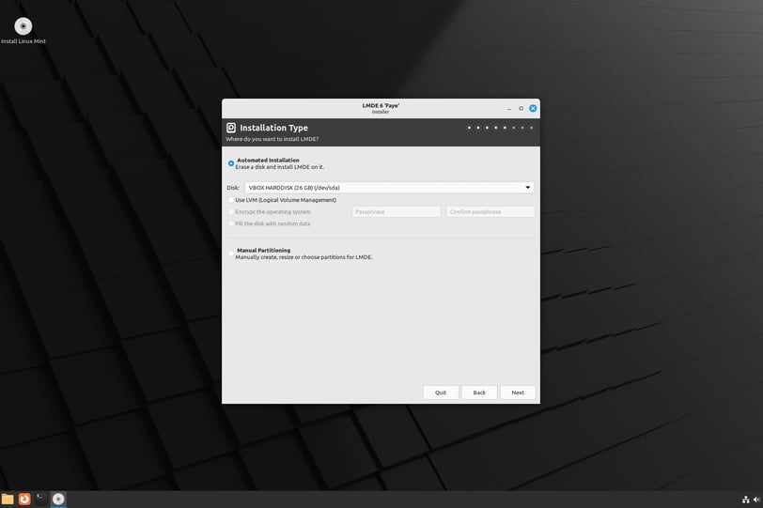Click Next to continue installation
This screenshot has height=508, width=763.
click(x=518, y=393)
